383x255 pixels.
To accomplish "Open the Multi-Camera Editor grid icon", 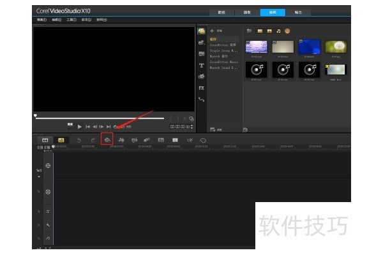I will coord(175,140).
